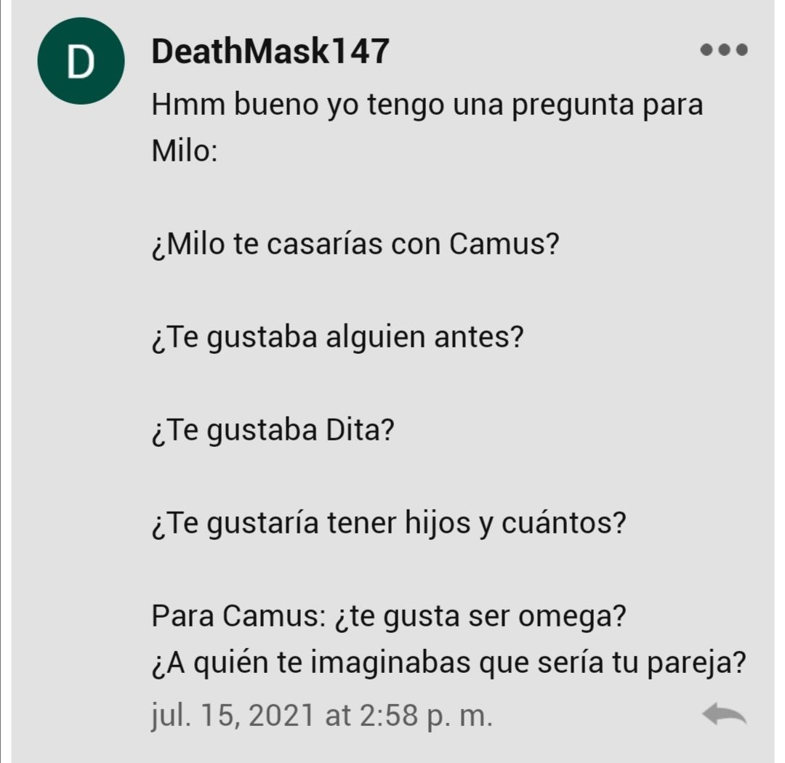The image size is (785, 763).
Task: Select the question '¿Te gustaba Dita?'
Action: click(273, 430)
